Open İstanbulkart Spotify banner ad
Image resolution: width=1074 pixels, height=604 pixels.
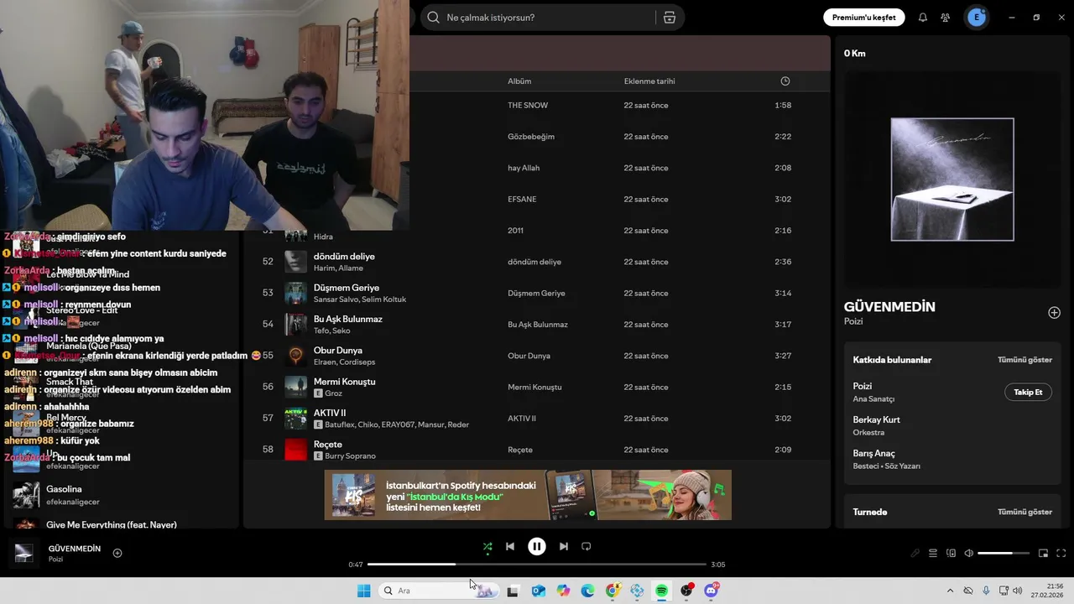pos(528,495)
